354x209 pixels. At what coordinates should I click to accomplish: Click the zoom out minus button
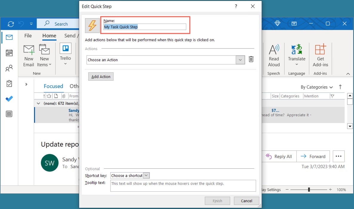coord(287,190)
